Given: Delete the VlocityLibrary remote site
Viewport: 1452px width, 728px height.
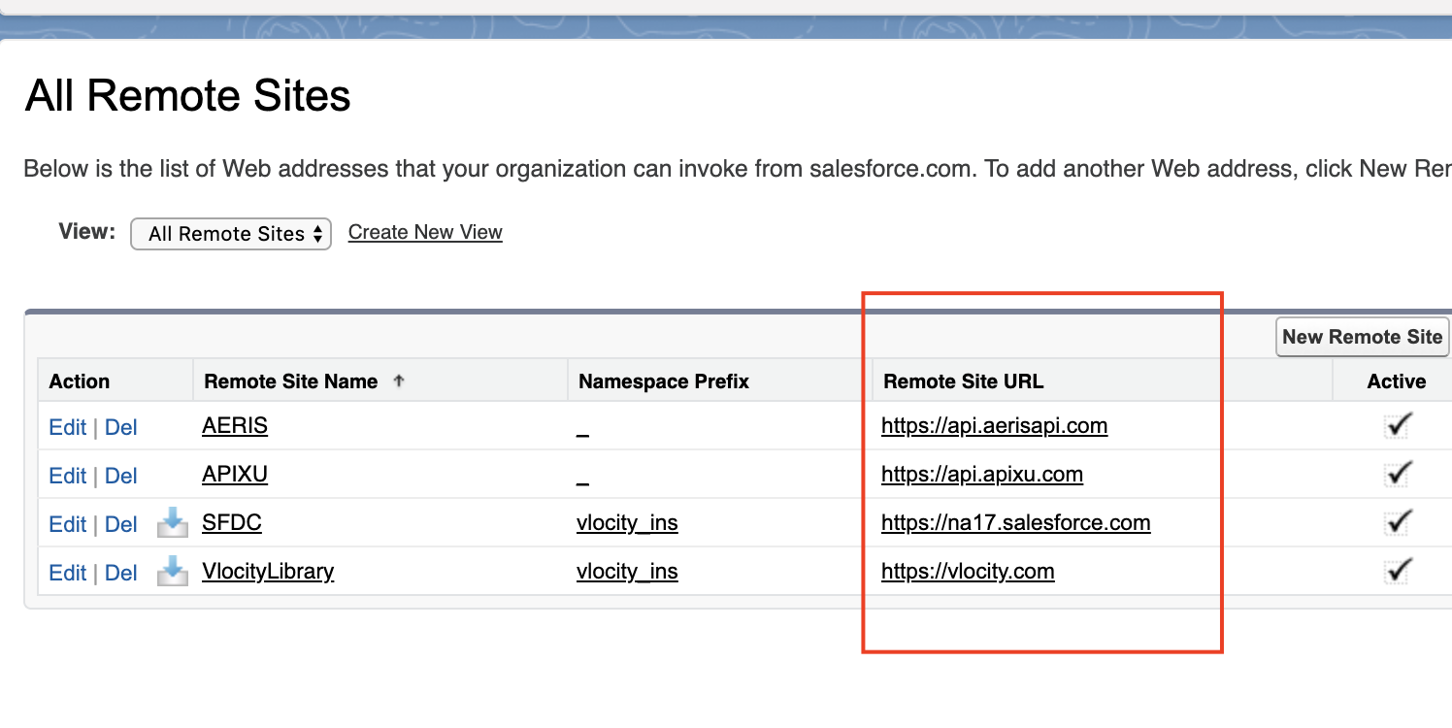Looking at the screenshot, I should (120, 573).
